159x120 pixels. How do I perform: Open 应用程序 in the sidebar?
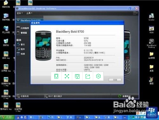point(23,28)
